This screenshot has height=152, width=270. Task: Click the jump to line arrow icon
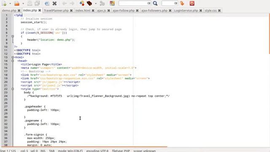tap(182, 3)
